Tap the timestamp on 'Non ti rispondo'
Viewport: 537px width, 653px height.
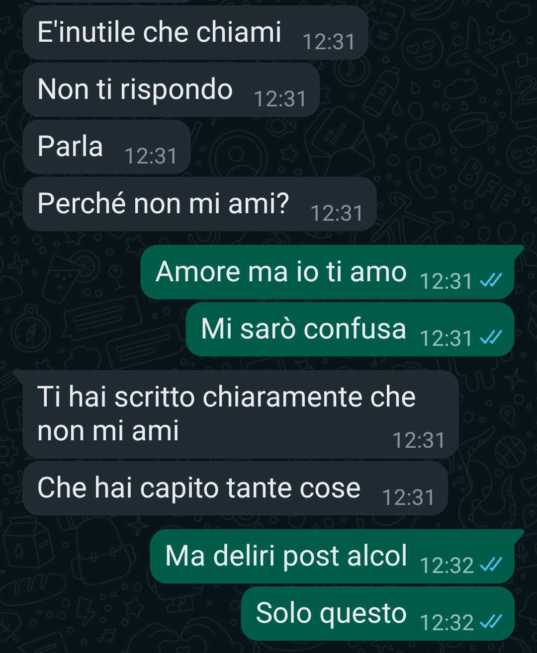[280, 99]
